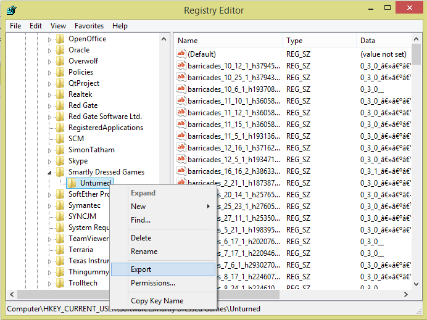Choose Delete from the context menu

163,238
